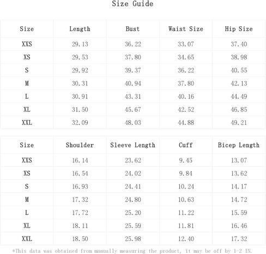Click the Sleeve Length column header
266x254 pixels.
click(x=132, y=145)
